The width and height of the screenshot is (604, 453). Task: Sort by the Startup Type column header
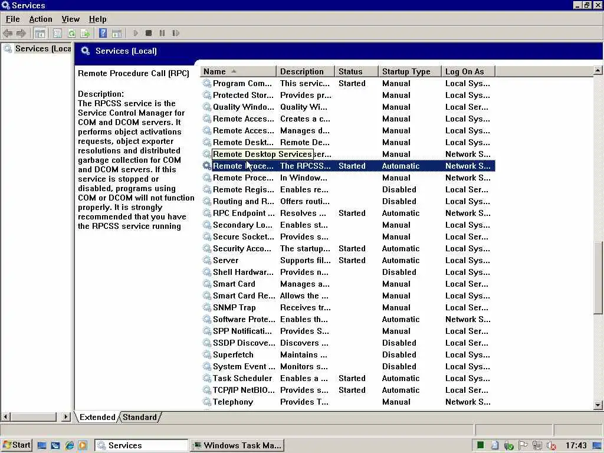(x=410, y=71)
